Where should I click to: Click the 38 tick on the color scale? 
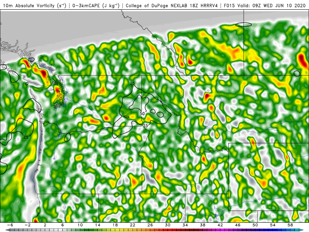click(x=202, y=225)
